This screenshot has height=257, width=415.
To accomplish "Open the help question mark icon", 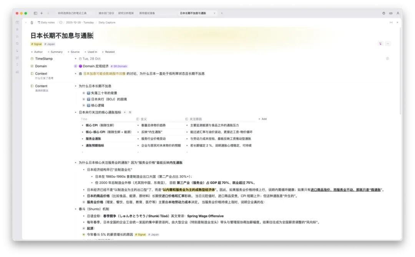I will 383,13.
